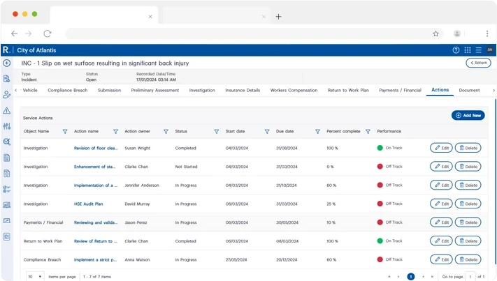Screen dimensions: 497x281
Task: Open filter for Action owner column
Action: coord(166,131)
